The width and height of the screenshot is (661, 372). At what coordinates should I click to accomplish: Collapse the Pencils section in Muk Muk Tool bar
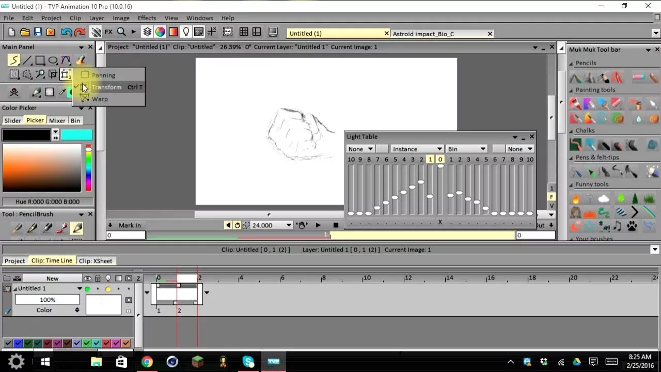tap(572, 63)
